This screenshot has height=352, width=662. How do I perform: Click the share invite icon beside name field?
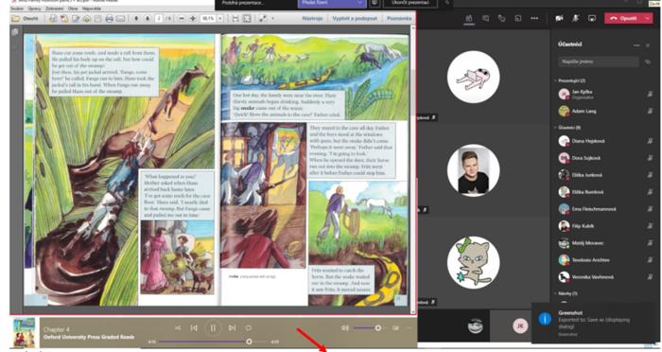647,62
